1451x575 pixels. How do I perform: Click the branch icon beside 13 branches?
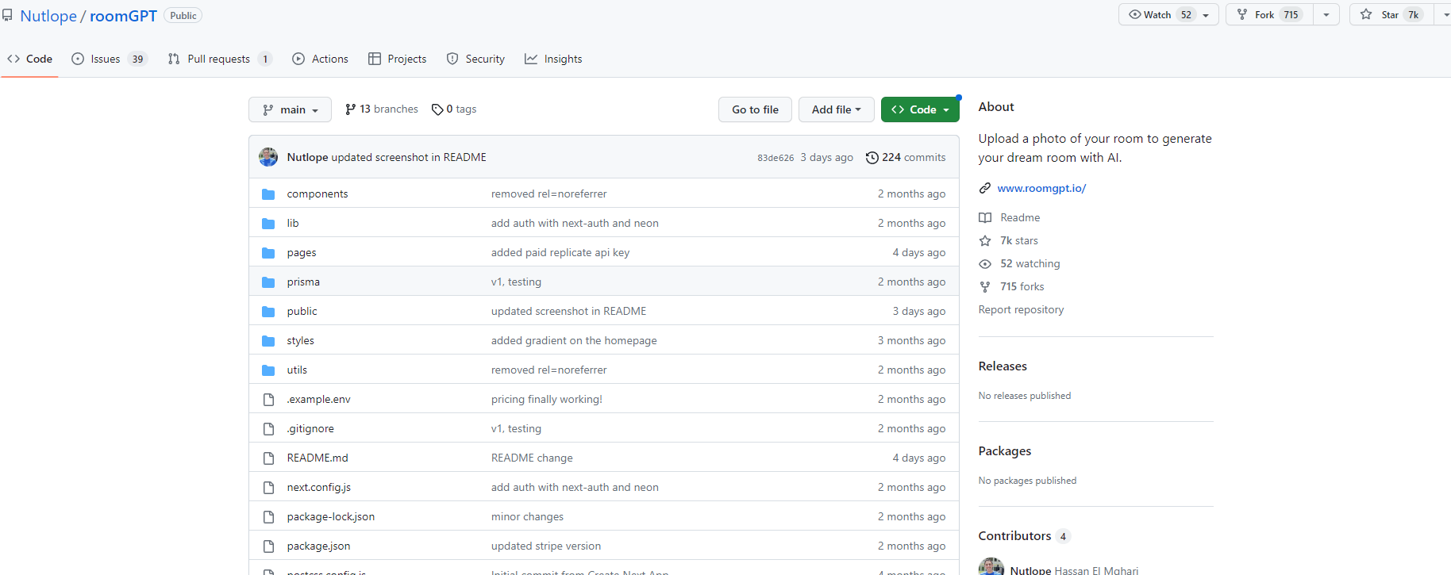[350, 109]
